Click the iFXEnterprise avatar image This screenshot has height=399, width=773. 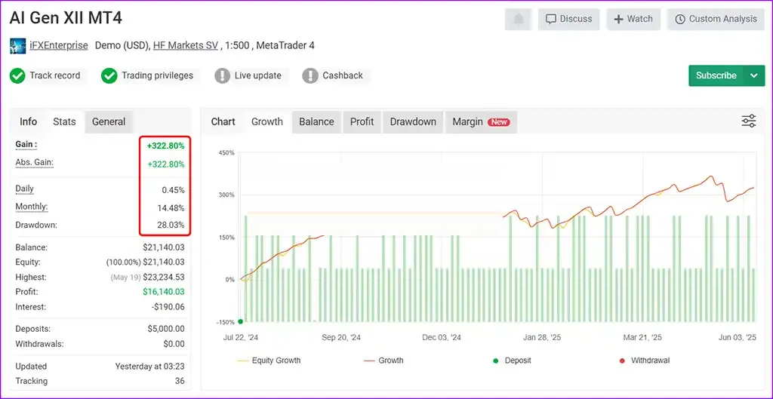pos(18,46)
